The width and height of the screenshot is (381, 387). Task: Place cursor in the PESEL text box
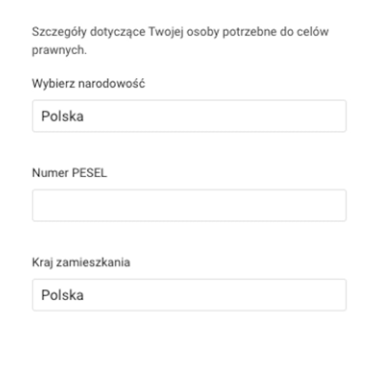click(189, 206)
